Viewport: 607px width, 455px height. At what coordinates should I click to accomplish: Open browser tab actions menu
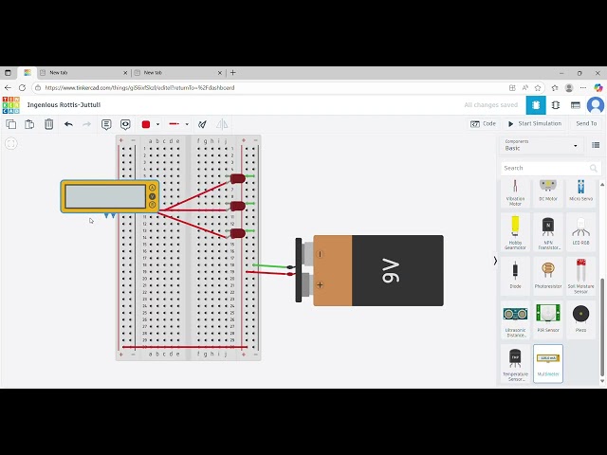pyautogui.click(x=8, y=73)
